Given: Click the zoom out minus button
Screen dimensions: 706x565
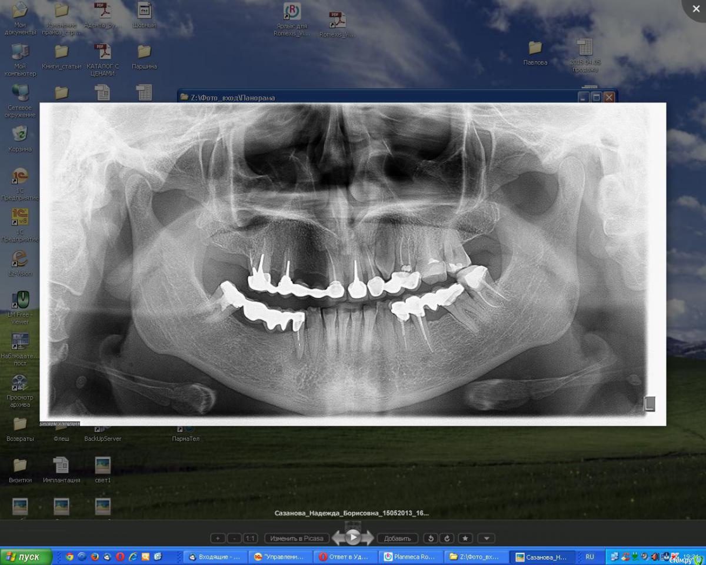Looking at the screenshot, I should coord(234,538).
